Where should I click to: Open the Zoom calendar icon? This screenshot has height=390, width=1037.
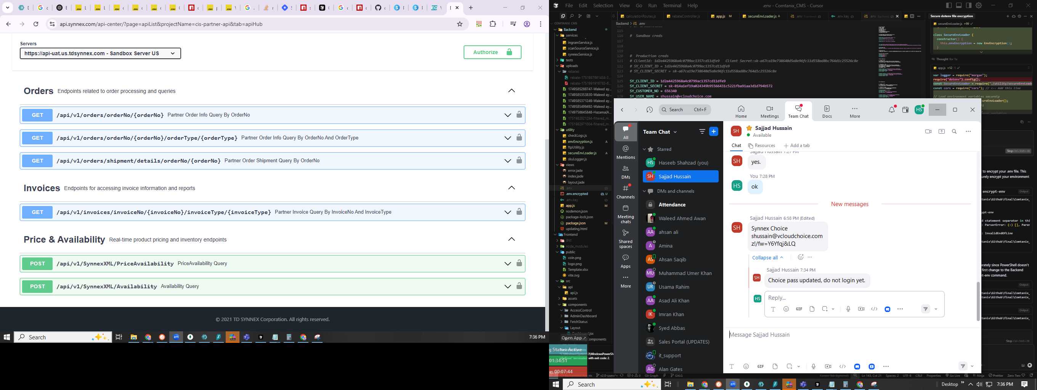click(905, 110)
